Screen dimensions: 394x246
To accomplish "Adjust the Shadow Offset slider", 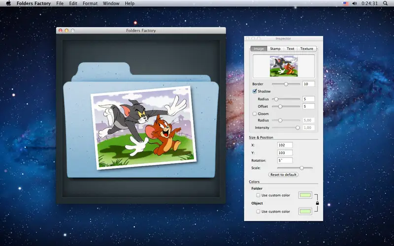I will tap(286, 106).
